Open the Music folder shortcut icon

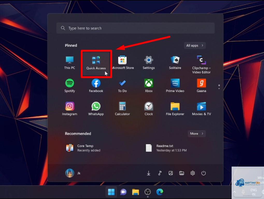coord(160,173)
